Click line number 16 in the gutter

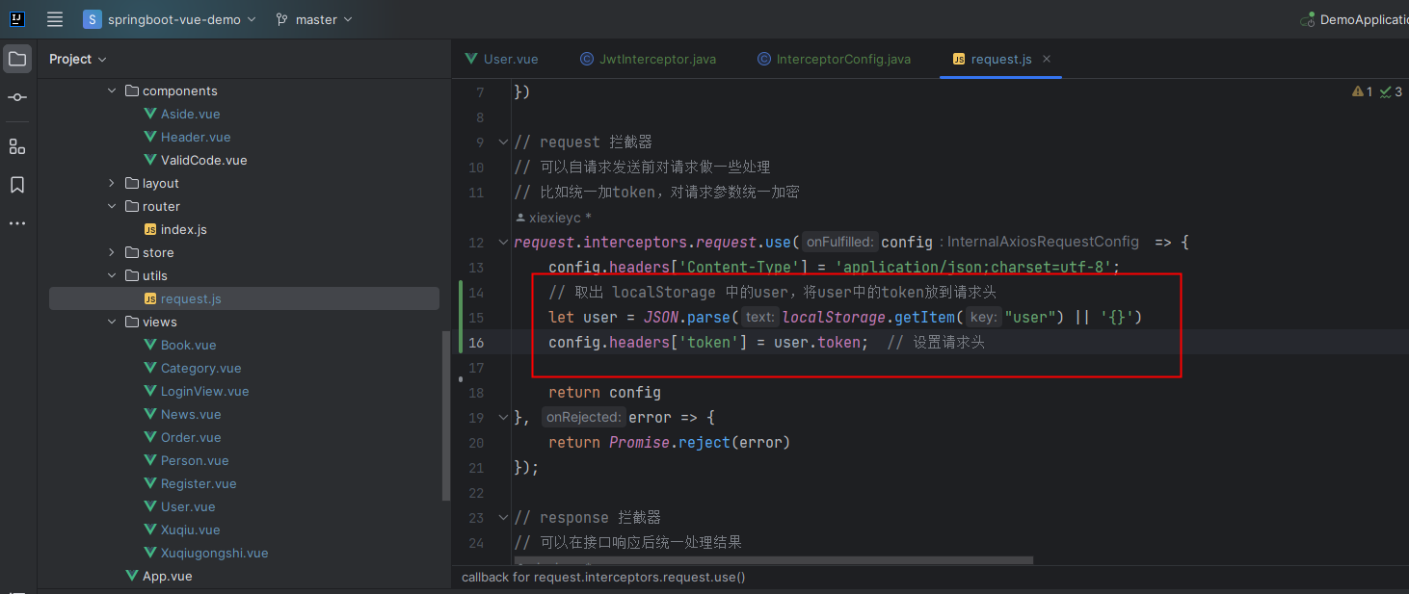click(x=476, y=342)
